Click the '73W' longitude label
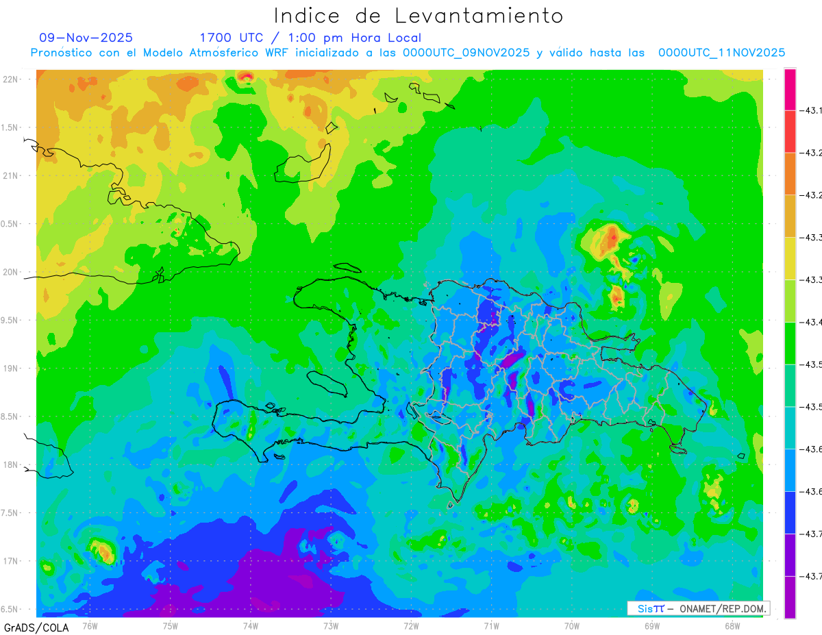 pyautogui.click(x=331, y=625)
